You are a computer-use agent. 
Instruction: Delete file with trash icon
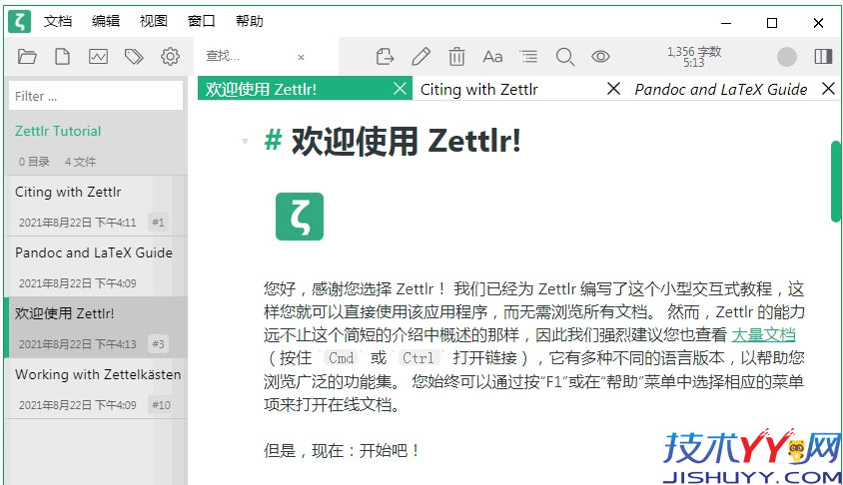click(x=456, y=57)
